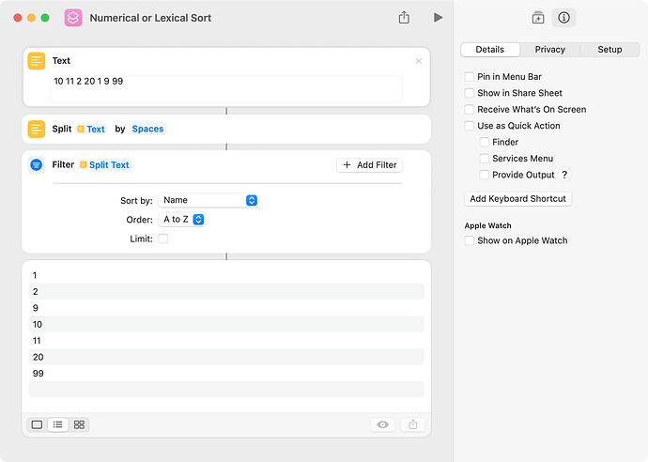
Task: Enable Pin in Menu Bar checkbox
Action: 469,77
